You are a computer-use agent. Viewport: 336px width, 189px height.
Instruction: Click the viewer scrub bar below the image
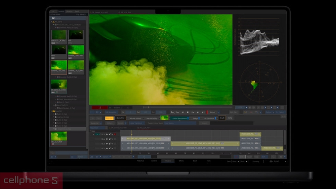coord(187,107)
